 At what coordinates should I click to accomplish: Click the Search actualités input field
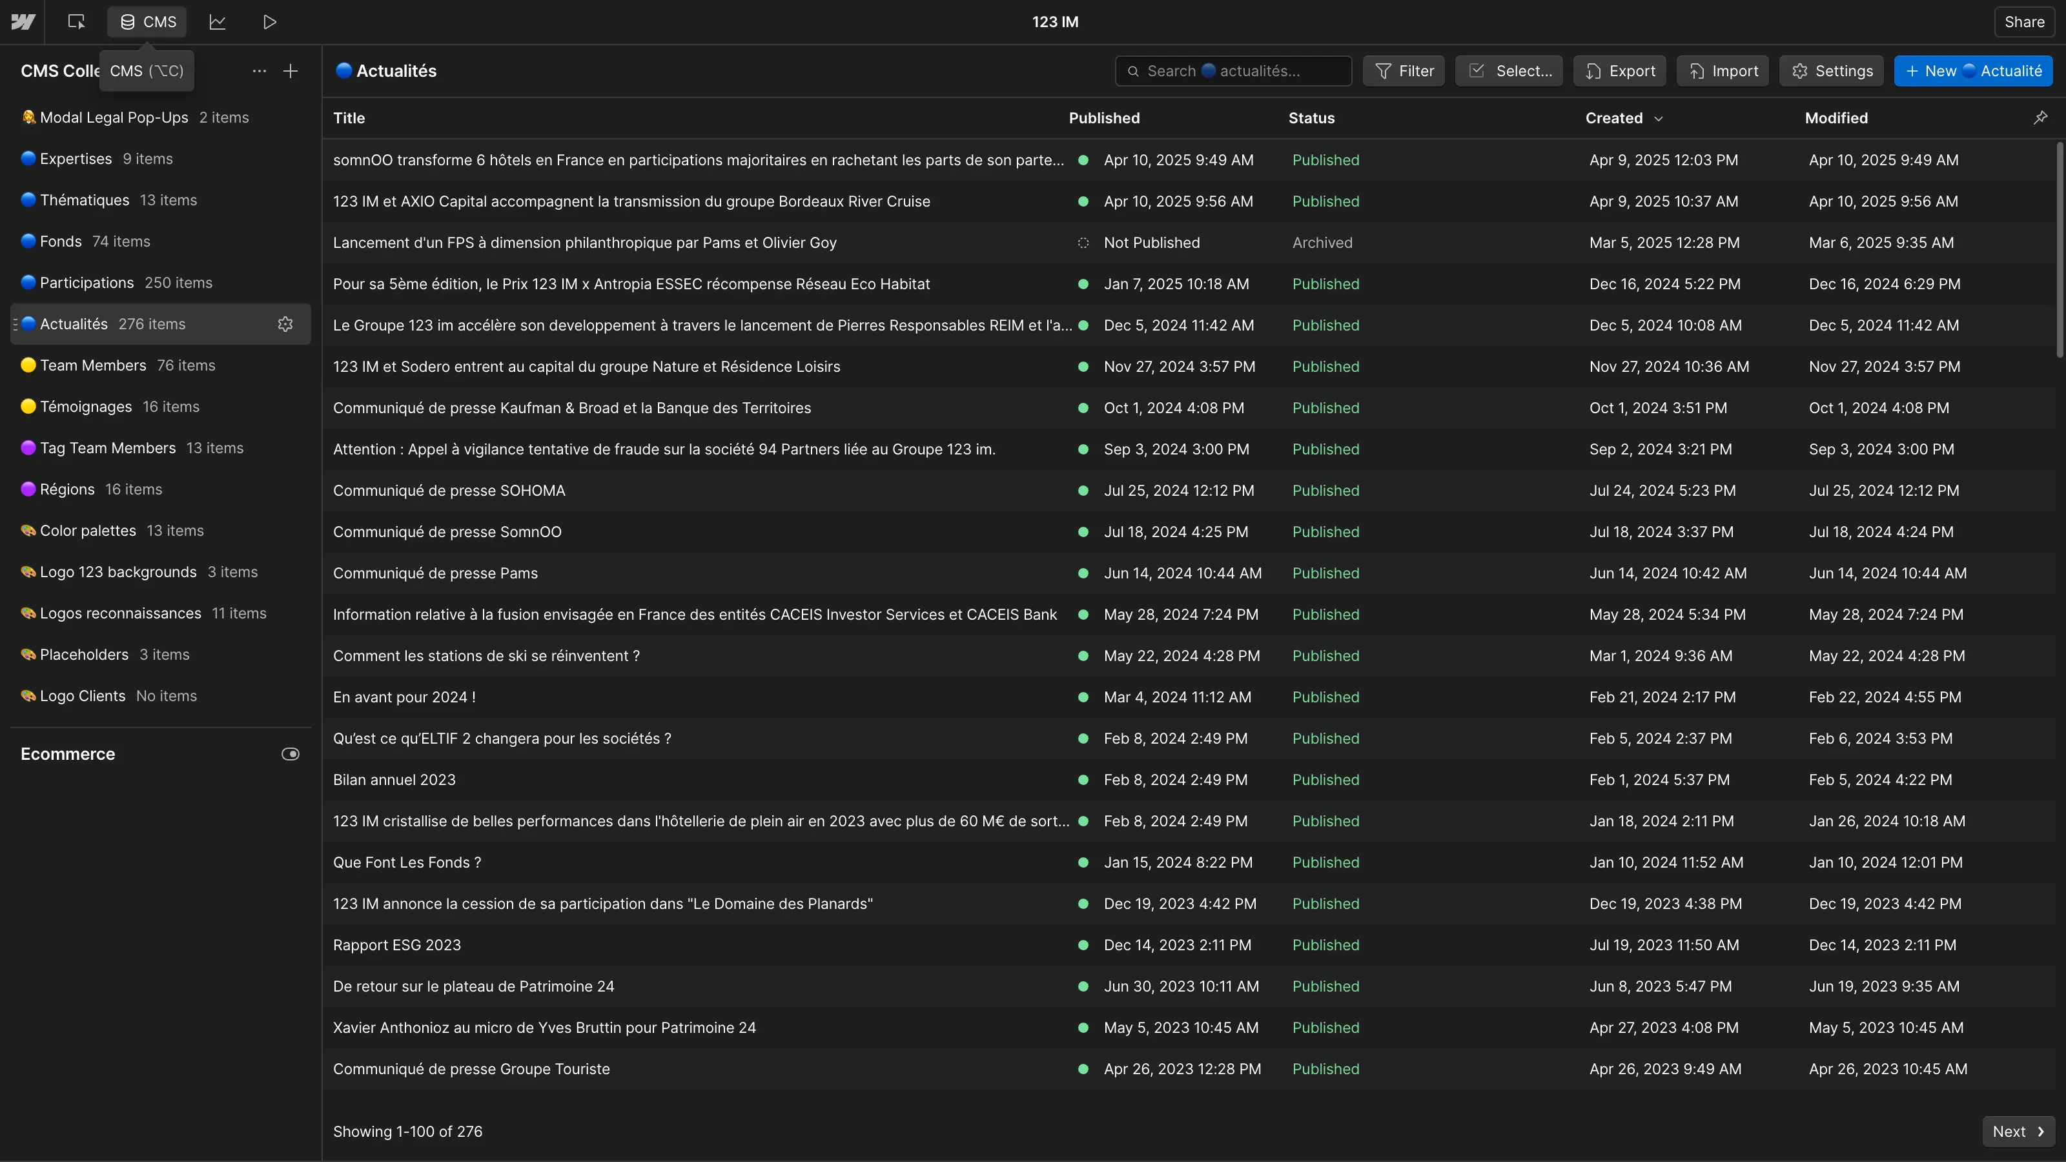point(1232,70)
